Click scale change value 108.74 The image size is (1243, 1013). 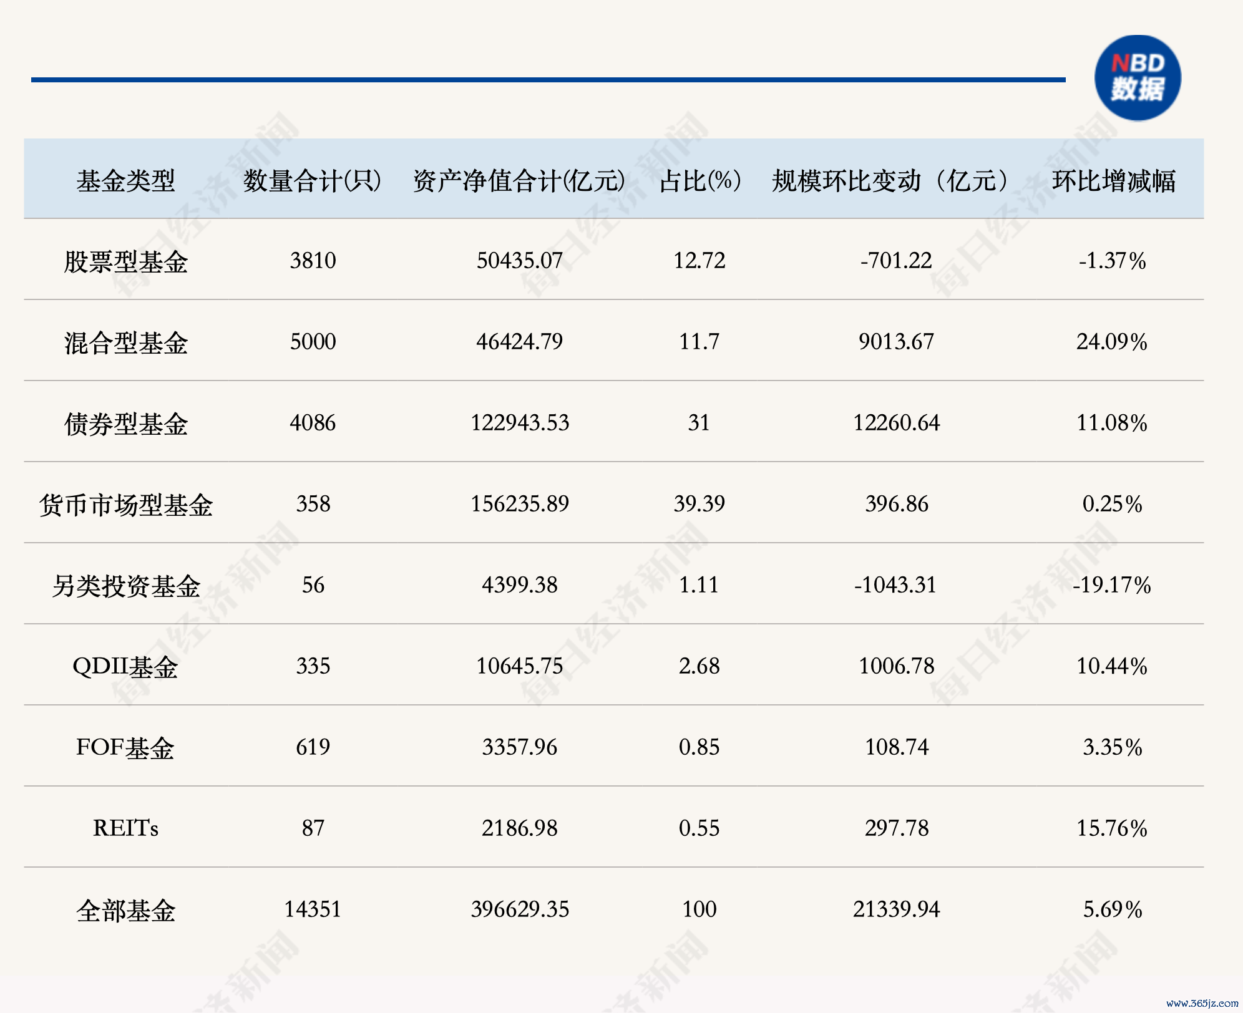click(896, 747)
